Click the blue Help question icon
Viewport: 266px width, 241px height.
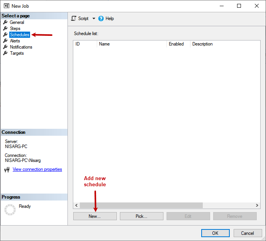101,19
